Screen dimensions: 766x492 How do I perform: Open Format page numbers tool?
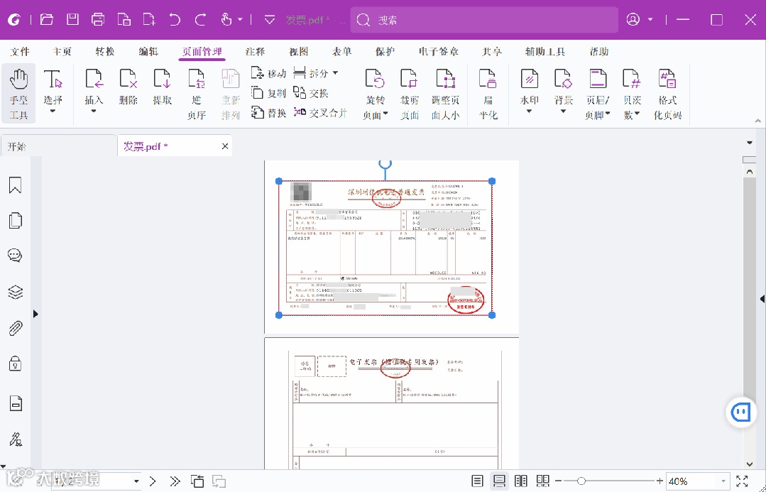(667, 94)
